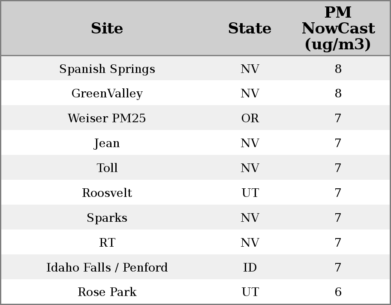Viewport: 391px width, 305px height.
Task: Select the UT state cell for Roosvelt
Action: pos(250,193)
